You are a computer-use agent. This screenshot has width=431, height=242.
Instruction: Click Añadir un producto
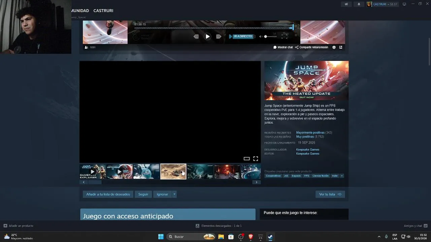(19, 226)
